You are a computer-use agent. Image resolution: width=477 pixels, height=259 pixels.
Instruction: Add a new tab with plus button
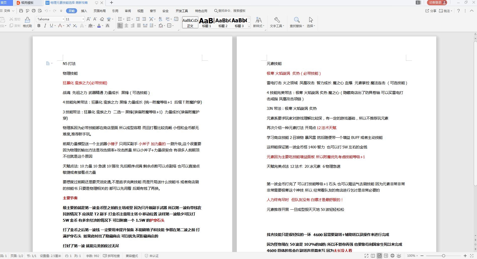coord(112,3)
